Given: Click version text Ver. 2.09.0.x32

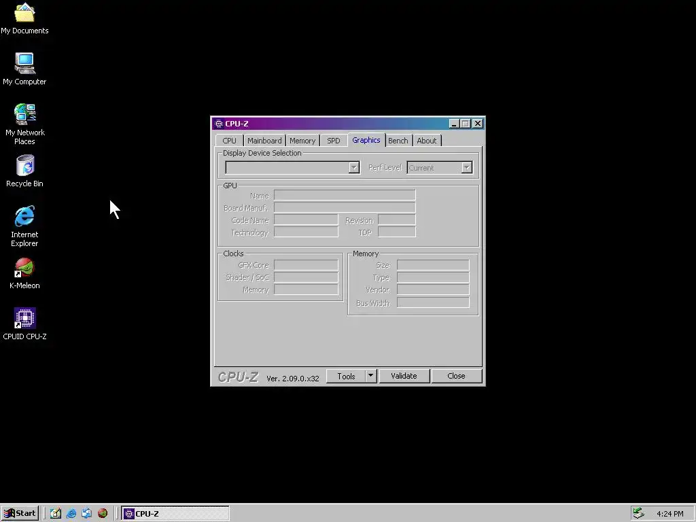Looking at the screenshot, I should coord(292,378).
